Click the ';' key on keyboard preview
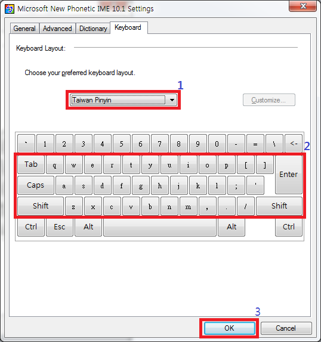This screenshot has height=342, width=321. coord(236,185)
